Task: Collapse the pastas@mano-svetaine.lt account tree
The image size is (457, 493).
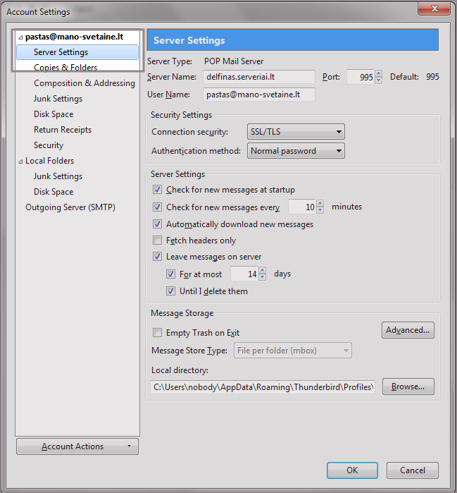Action: [x=20, y=37]
